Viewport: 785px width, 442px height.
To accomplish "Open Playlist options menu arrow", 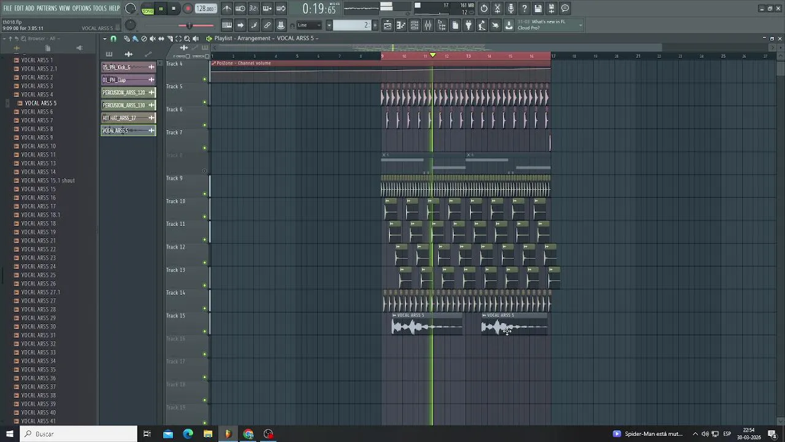I will 104,39.
